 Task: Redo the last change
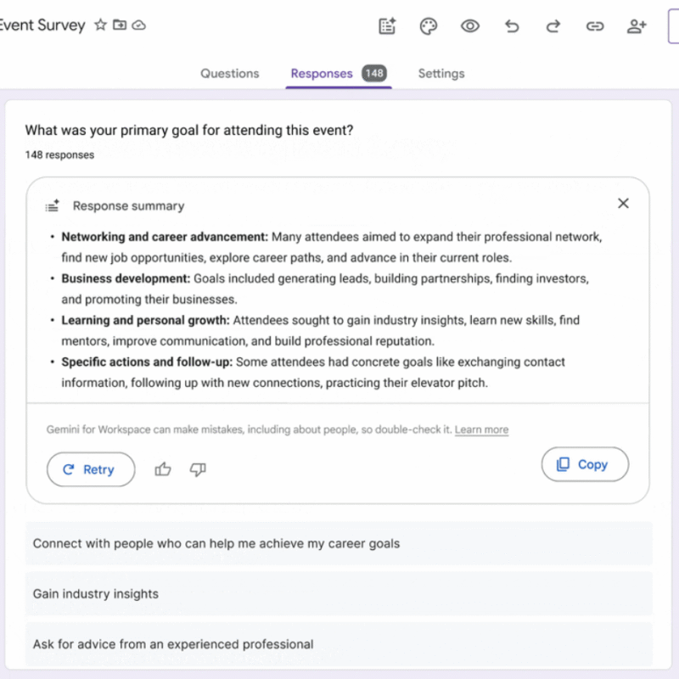[553, 26]
